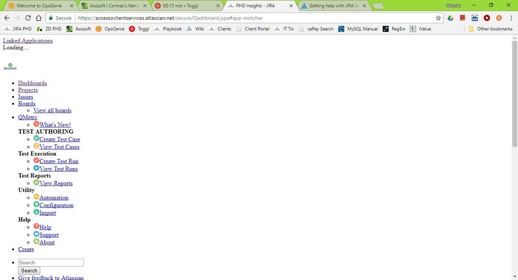Open OpsGenie bookmark
Screen dimensions: 518x280
110,29
